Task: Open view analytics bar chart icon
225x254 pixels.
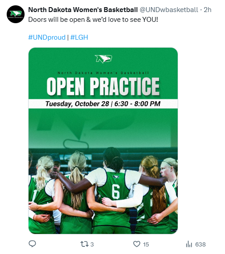Action: [x=189, y=244]
